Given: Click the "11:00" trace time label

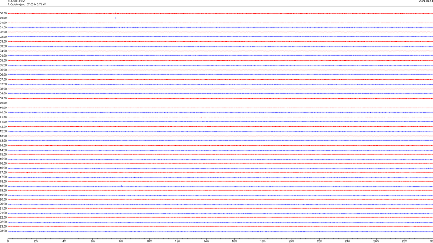Looking at the screenshot, I should pos(3,117).
